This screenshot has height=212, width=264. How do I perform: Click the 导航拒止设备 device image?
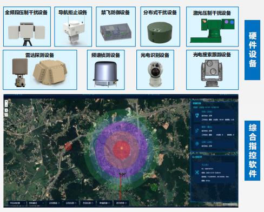(74, 31)
